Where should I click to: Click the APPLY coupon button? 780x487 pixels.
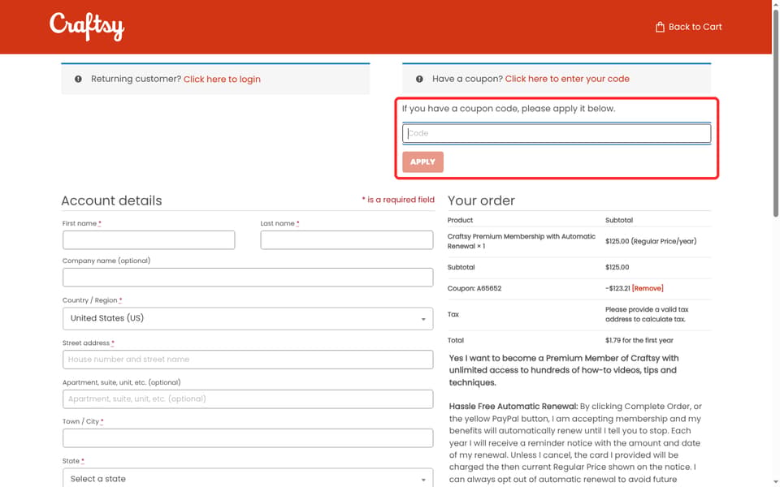(x=422, y=162)
